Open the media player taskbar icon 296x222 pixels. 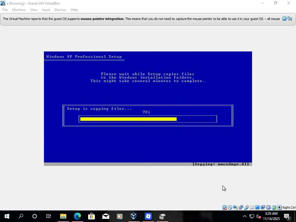tap(120, 216)
